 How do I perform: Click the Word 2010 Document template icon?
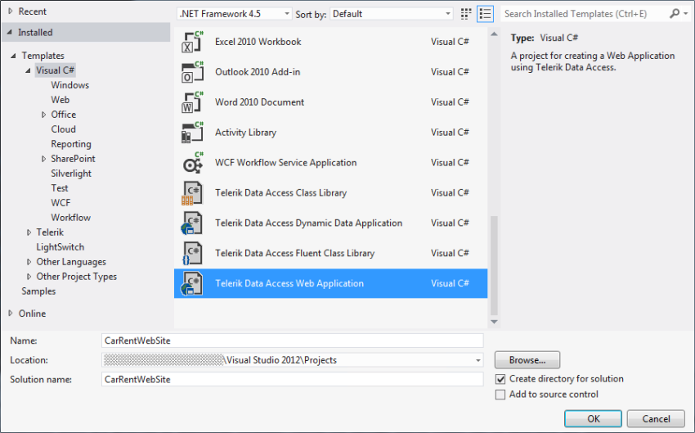click(192, 102)
